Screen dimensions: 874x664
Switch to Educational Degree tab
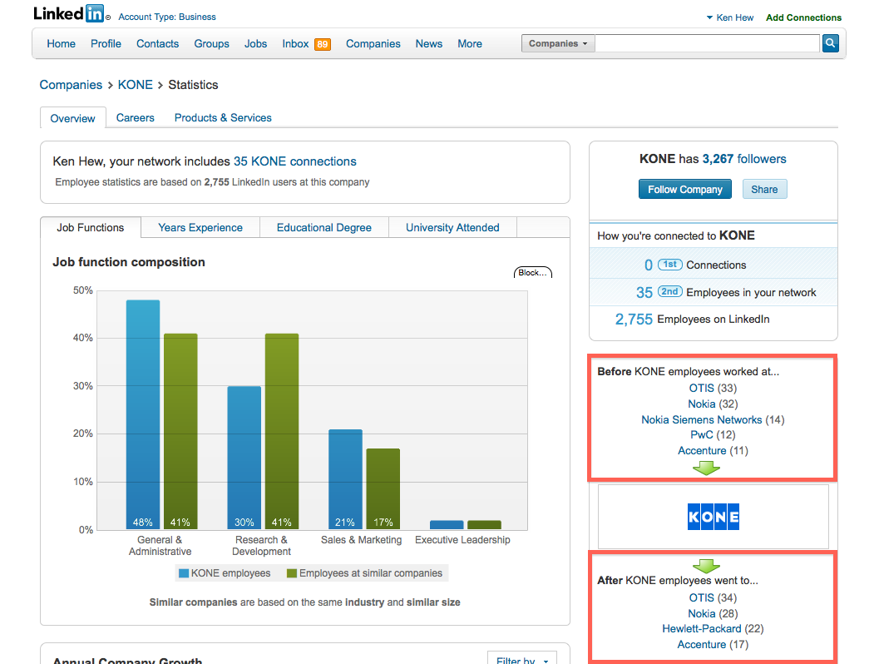pos(323,227)
